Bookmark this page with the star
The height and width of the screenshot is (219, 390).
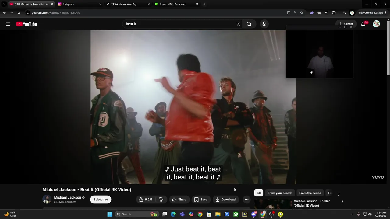(302, 13)
